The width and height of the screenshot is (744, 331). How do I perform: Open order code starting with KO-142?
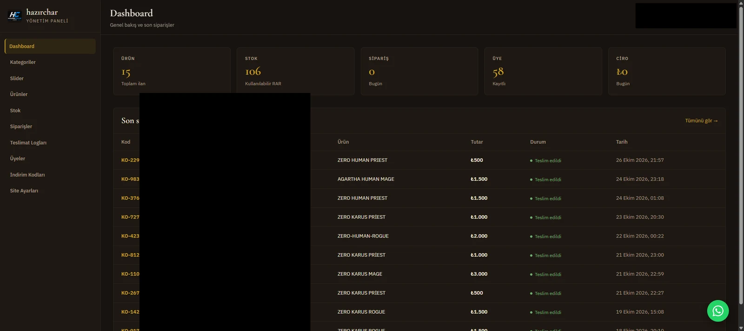(130, 312)
